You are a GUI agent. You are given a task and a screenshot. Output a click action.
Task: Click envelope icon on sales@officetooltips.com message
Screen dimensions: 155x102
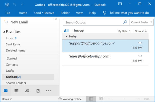140,56
